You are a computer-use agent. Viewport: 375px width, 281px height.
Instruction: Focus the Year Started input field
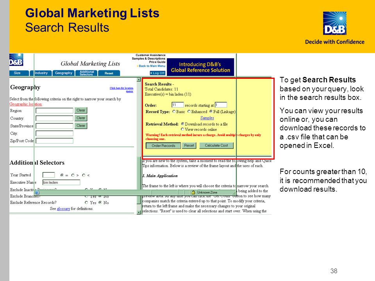[x=48, y=175]
